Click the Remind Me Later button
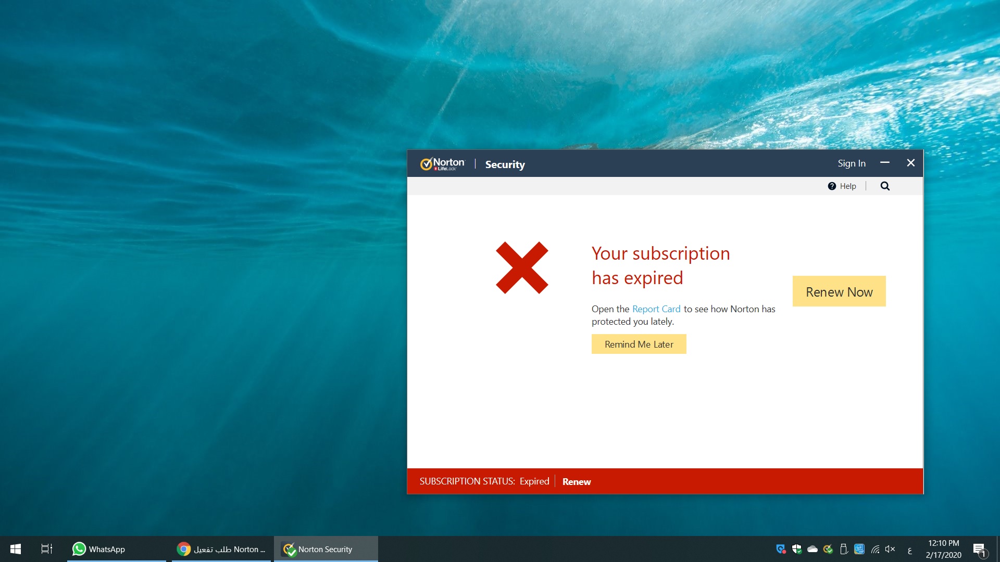 pyautogui.click(x=639, y=344)
